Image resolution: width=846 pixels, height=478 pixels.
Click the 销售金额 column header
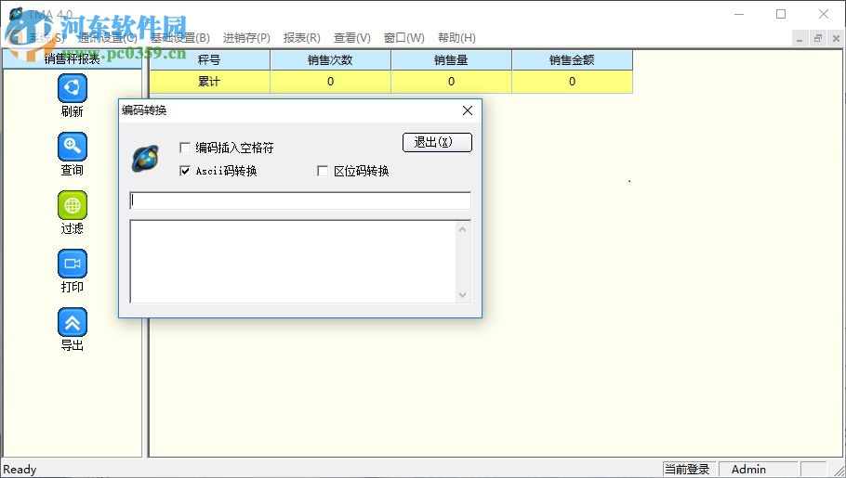point(572,60)
